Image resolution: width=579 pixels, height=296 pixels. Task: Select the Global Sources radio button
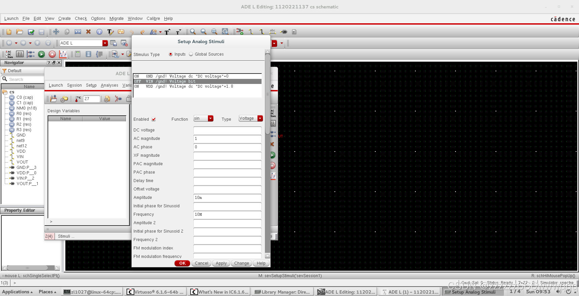[191, 54]
